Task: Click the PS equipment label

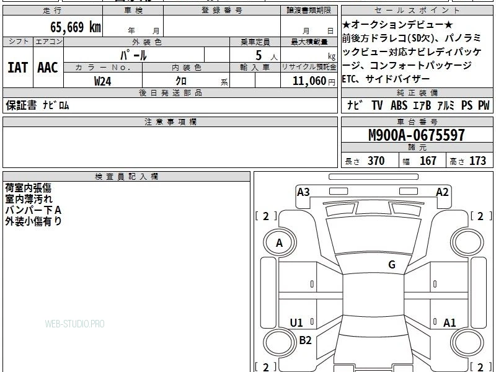Action: [x=467, y=105]
